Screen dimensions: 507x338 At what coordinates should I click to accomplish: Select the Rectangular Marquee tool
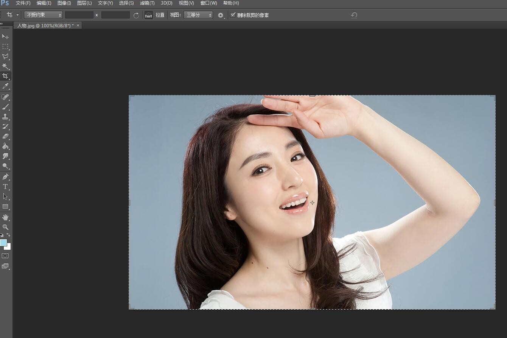pos(5,47)
